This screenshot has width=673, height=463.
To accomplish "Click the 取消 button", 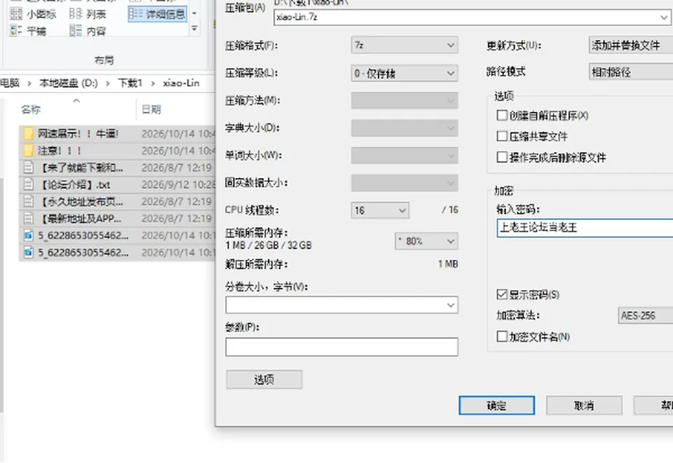I will 584,405.
